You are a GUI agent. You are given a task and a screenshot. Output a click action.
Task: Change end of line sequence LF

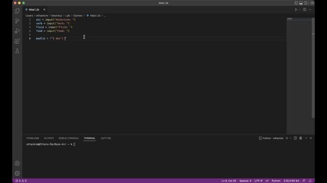pyautogui.click(x=267, y=181)
